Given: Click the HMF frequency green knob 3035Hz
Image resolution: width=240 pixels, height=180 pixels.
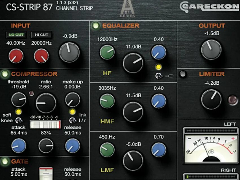Looking at the screenshot, I should [107, 101].
